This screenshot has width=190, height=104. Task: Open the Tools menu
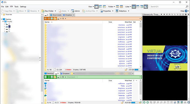16,7
